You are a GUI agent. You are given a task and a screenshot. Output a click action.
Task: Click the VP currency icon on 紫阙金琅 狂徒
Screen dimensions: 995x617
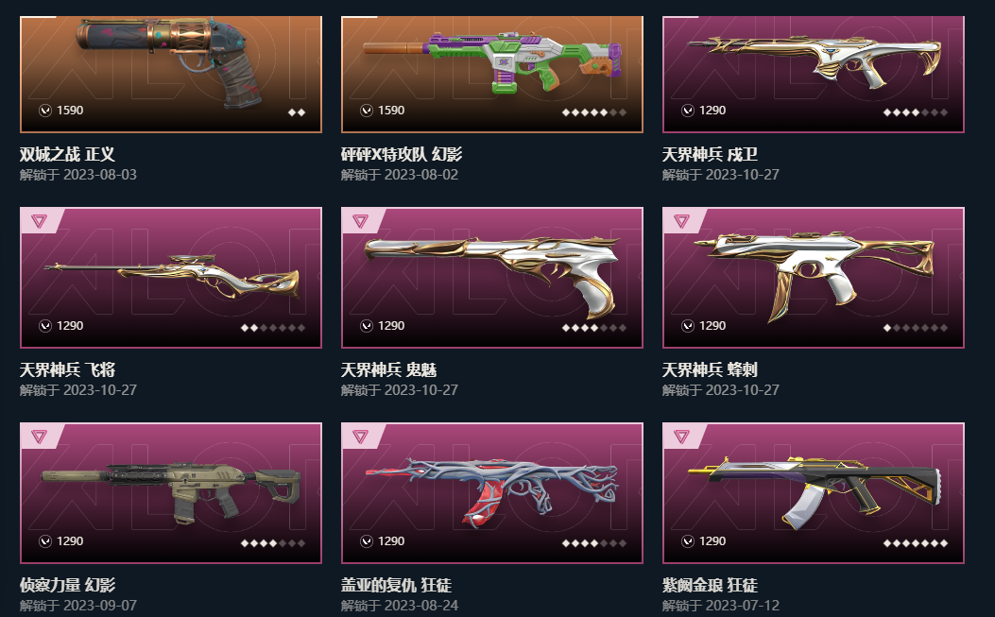click(x=687, y=540)
